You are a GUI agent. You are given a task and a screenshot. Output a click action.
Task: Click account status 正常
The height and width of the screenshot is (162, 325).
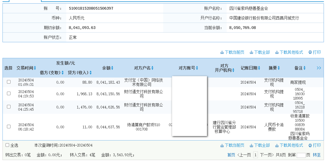click(x=73, y=37)
